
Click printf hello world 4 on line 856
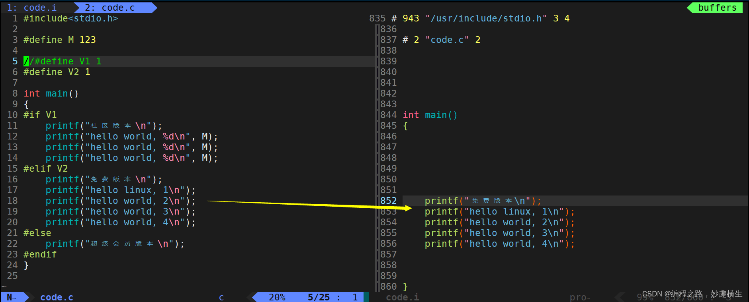point(500,244)
